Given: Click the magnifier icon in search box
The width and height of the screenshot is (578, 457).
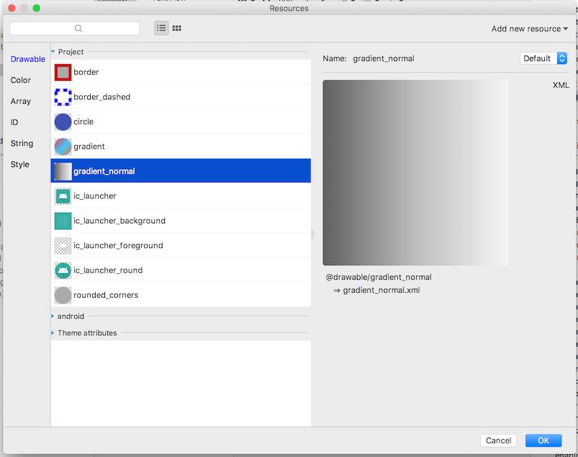Looking at the screenshot, I should 78,28.
